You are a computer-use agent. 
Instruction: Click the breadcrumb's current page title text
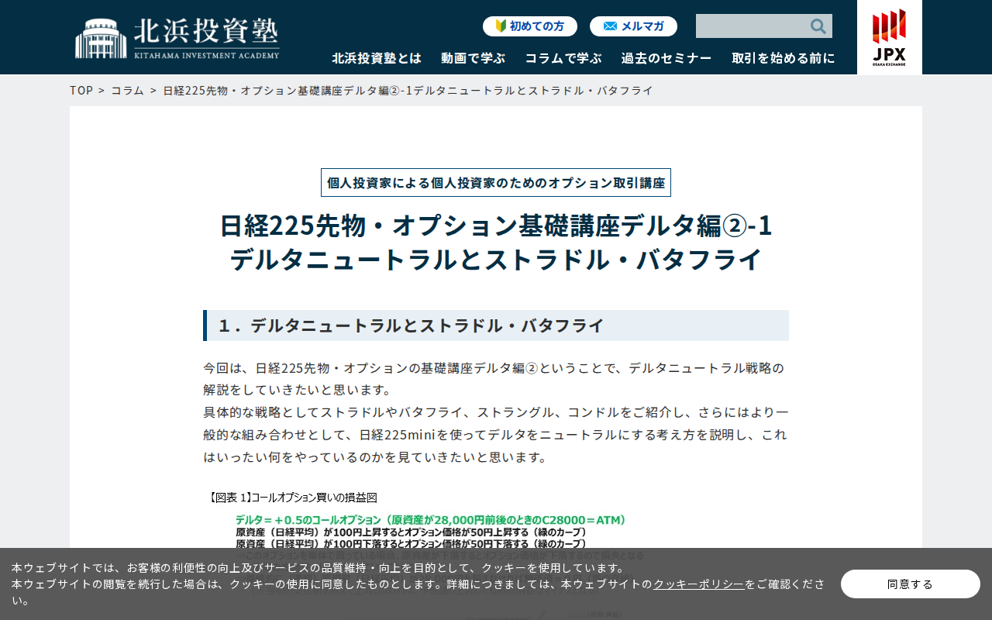(x=408, y=91)
